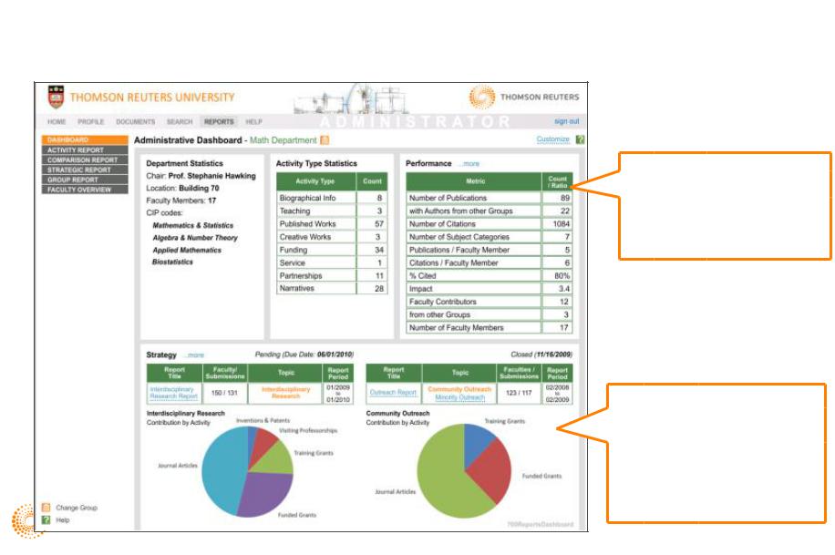Click the more link next to Strategy
This screenshot has width=835, height=555.
[195, 355]
